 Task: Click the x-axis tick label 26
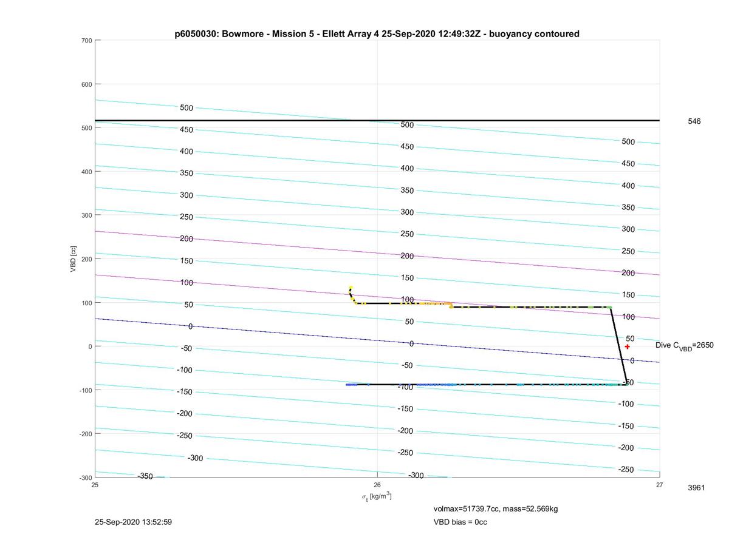[x=377, y=484]
